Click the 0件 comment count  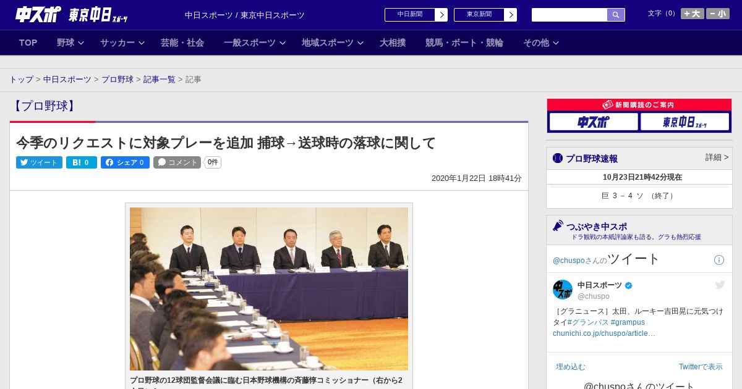coord(213,162)
